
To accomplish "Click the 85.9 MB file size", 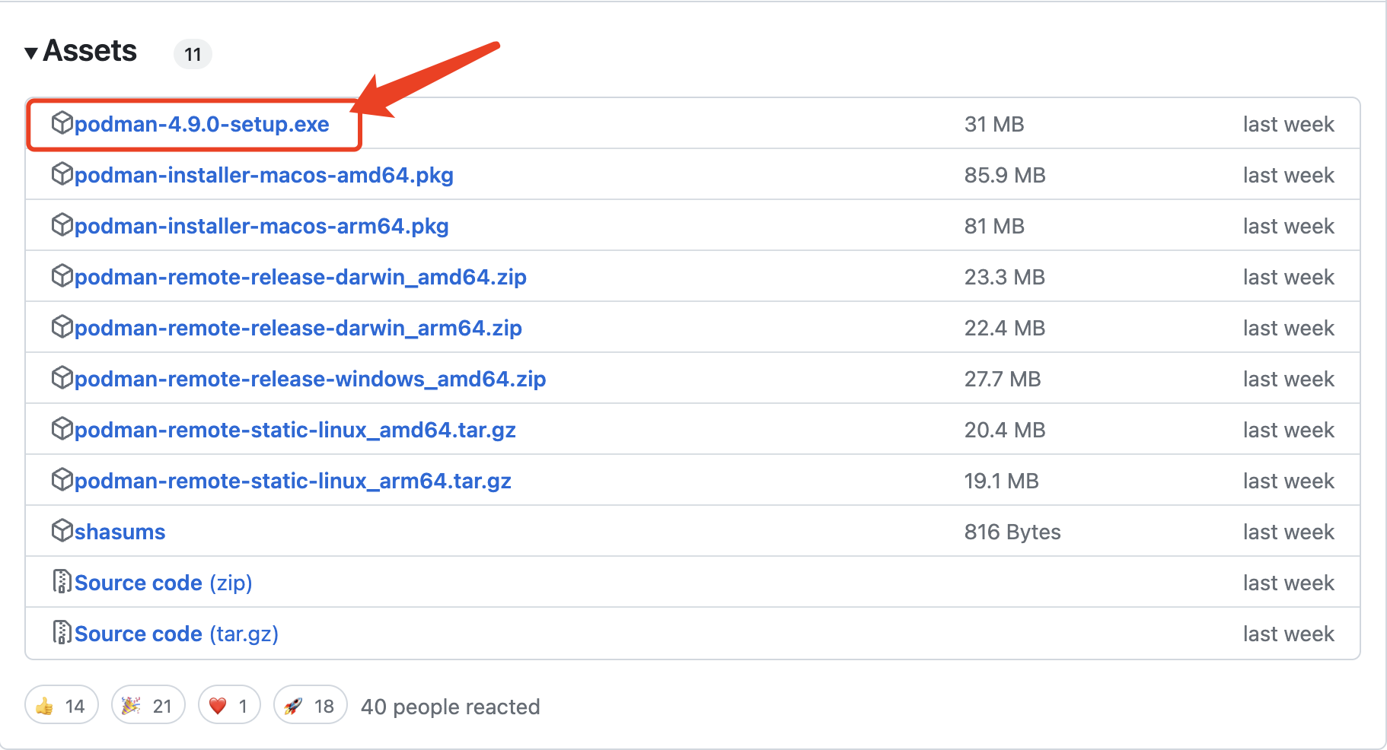I will 1005,175.
